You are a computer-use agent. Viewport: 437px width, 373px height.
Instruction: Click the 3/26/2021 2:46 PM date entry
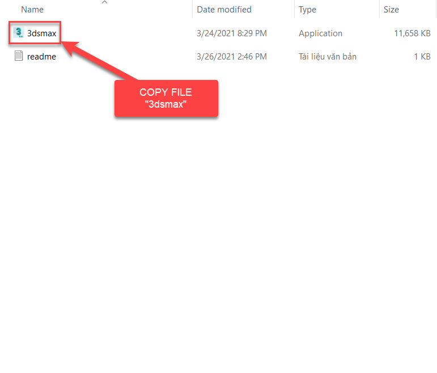tap(231, 57)
